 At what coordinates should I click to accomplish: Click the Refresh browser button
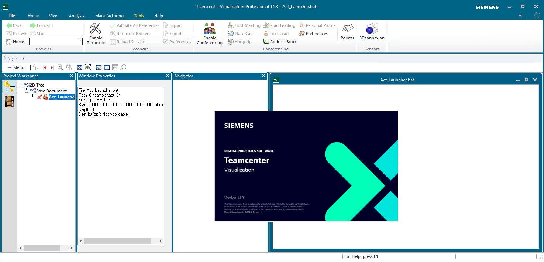17,33
